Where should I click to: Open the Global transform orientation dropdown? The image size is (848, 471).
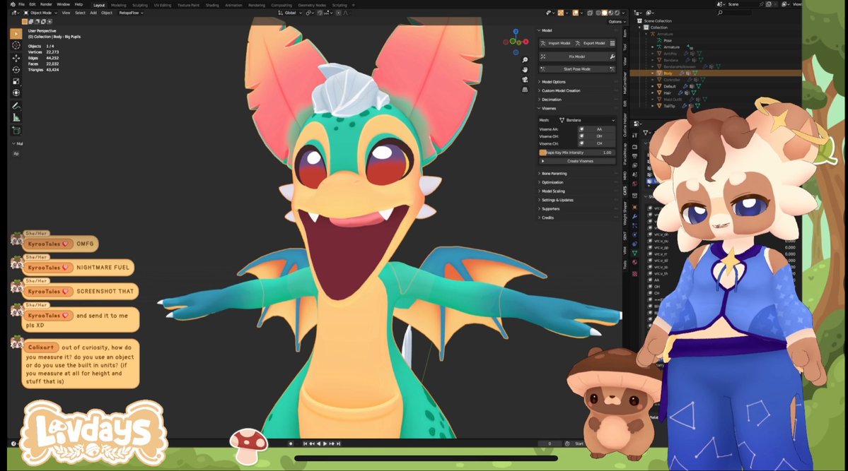[x=289, y=13]
